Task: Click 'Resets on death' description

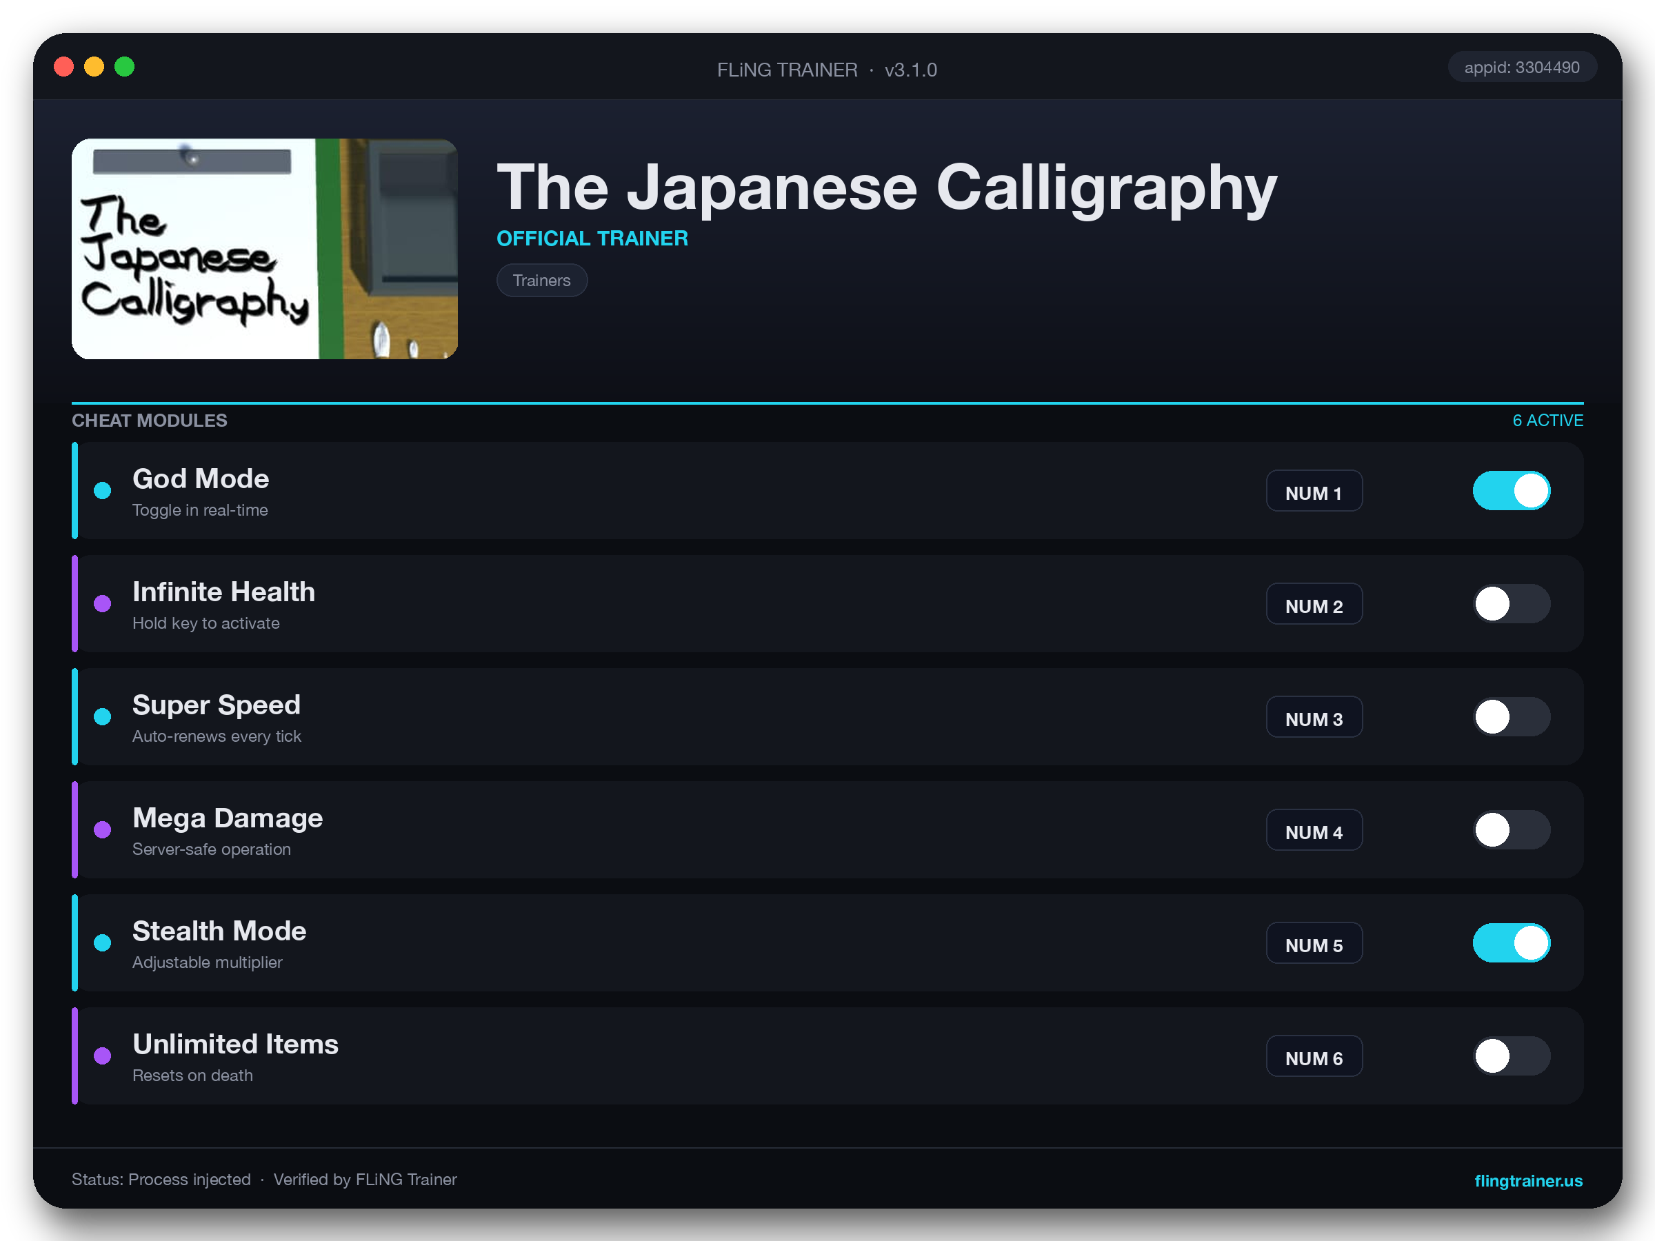Action: pos(192,1075)
